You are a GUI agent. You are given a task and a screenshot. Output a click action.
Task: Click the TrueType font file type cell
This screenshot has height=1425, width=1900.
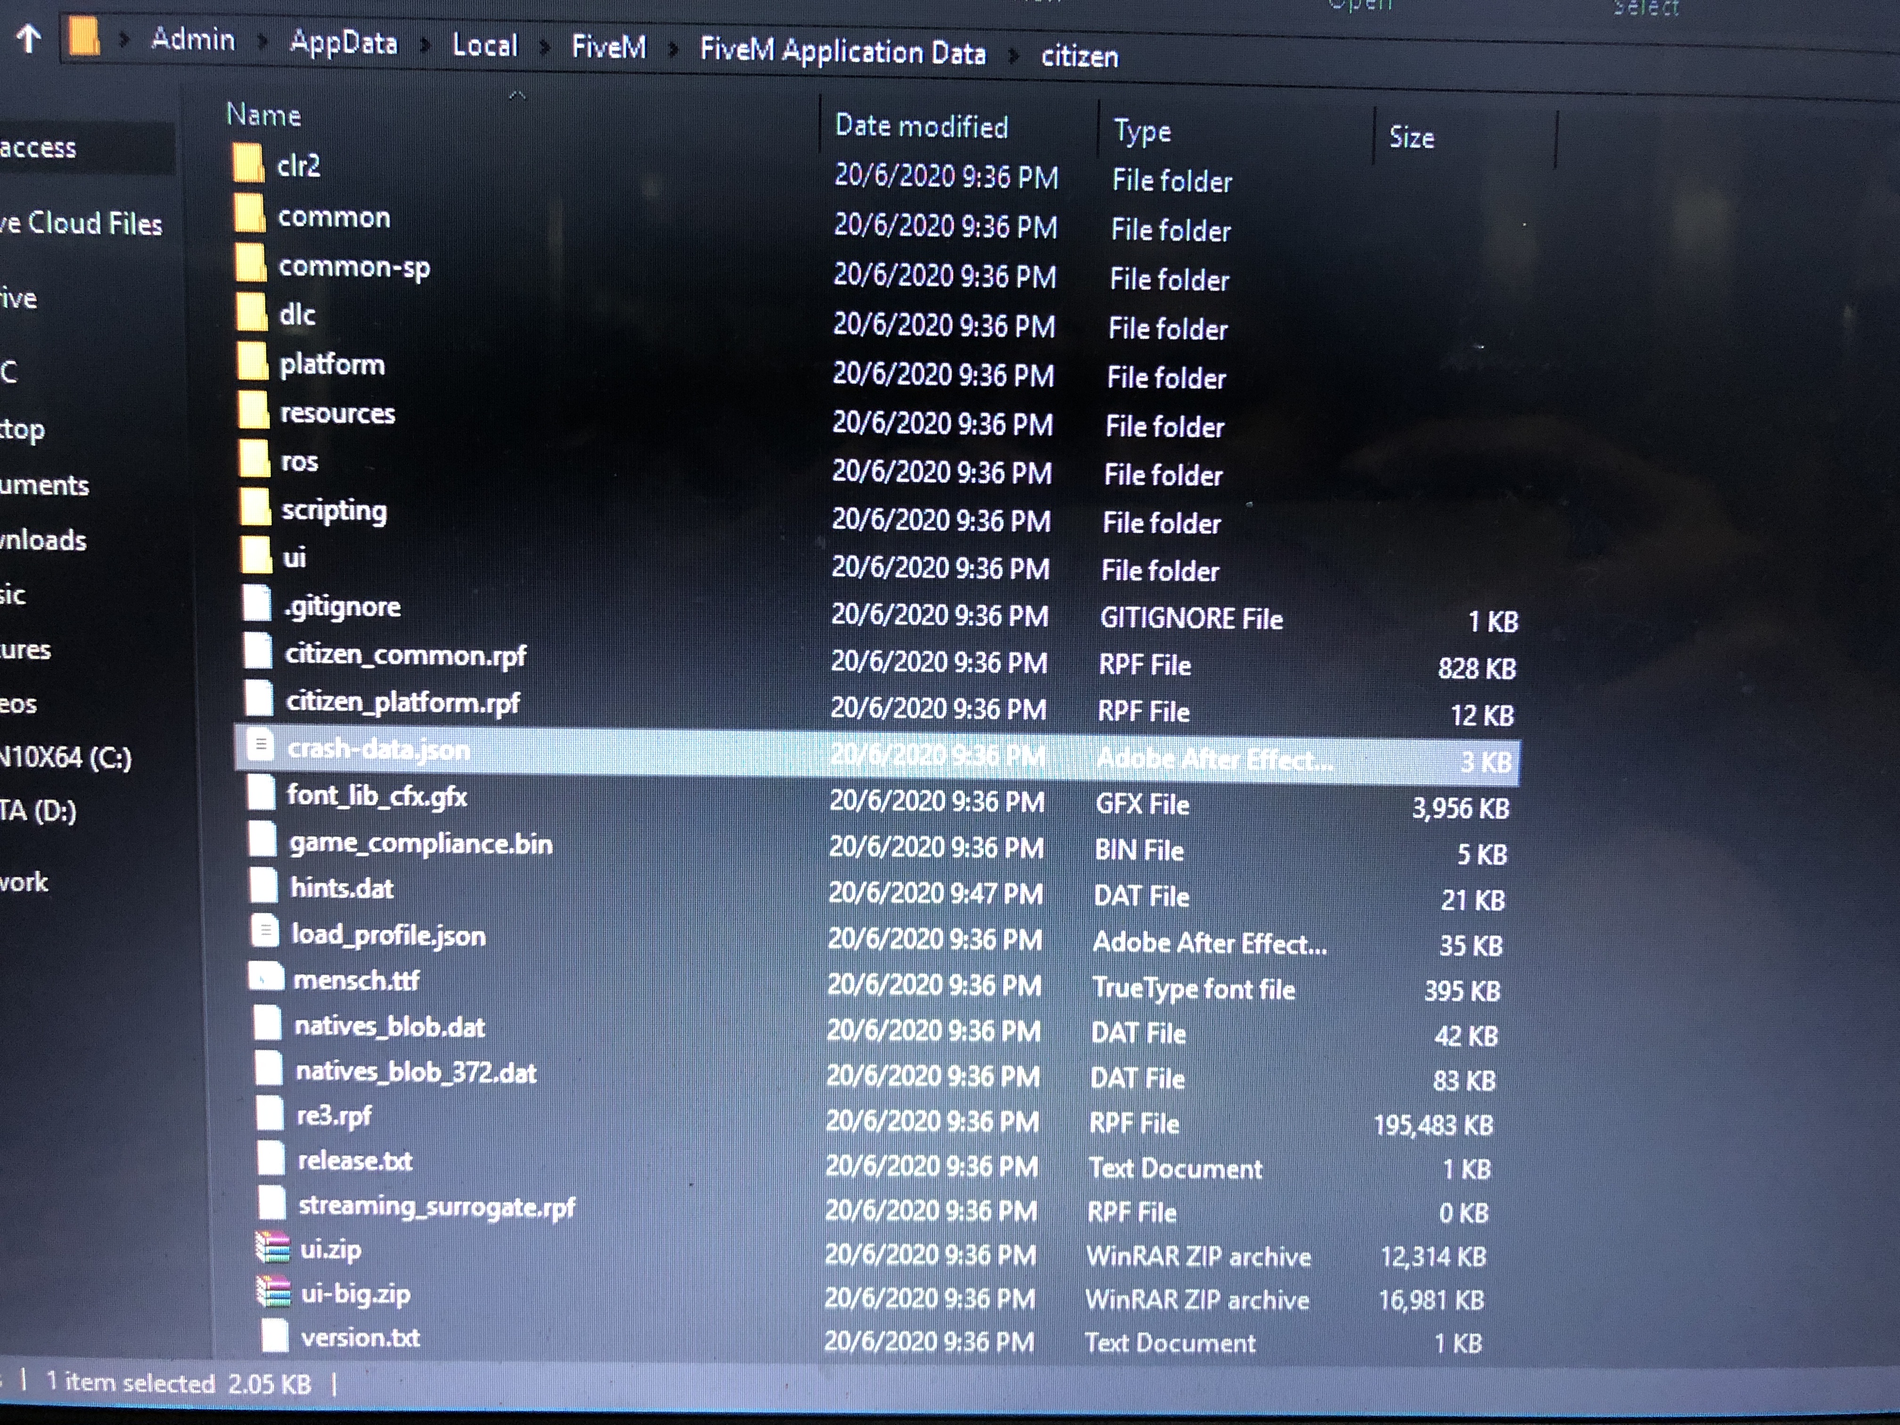(x=1193, y=990)
